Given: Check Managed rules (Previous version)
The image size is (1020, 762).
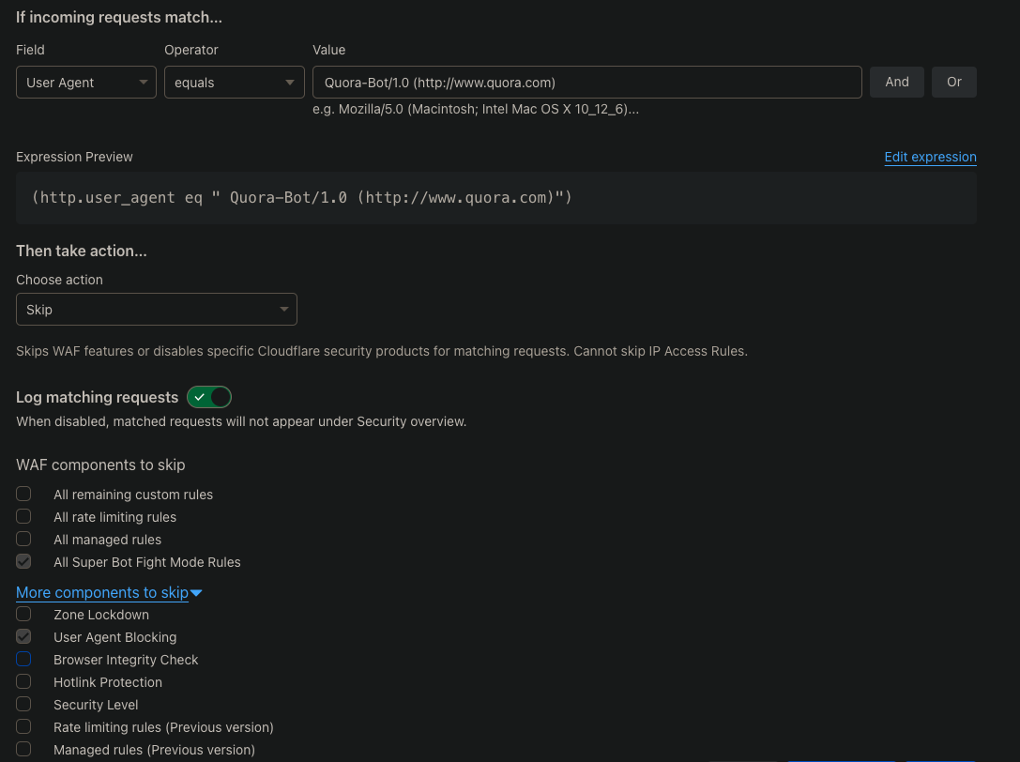Looking at the screenshot, I should [x=23, y=749].
